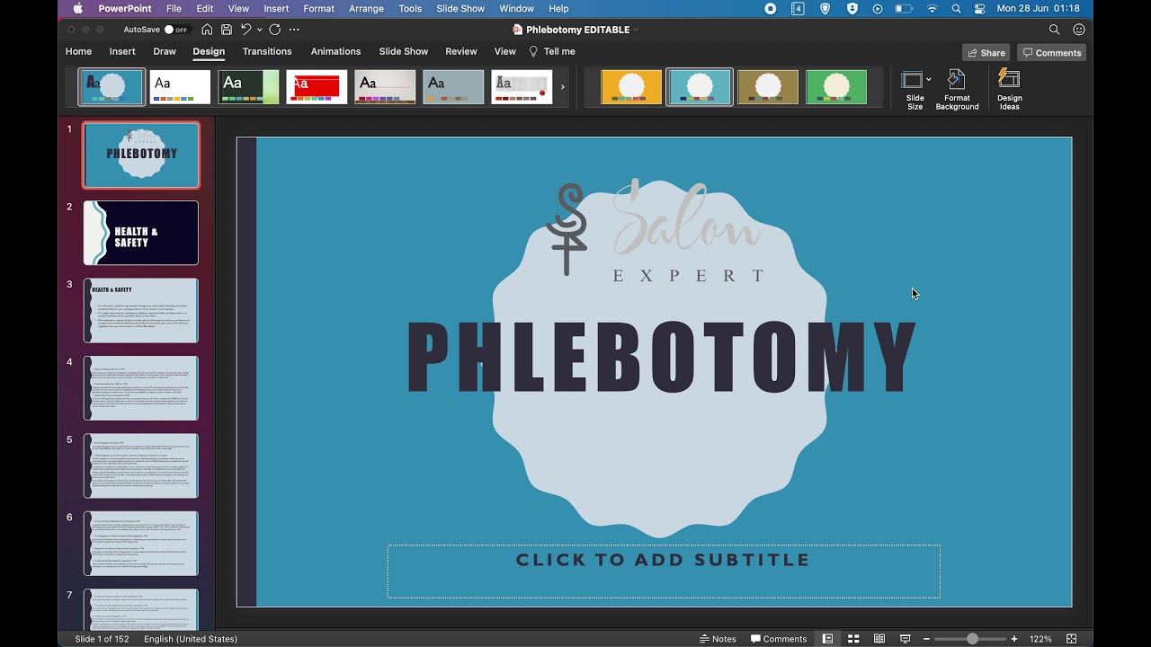The image size is (1151, 647).
Task: Select slide 5 thumbnail
Action: pyautogui.click(x=141, y=465)
